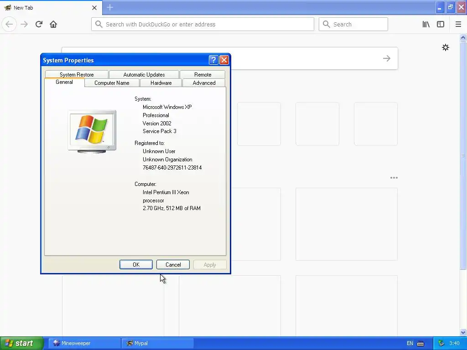Screen dimensions: 467x350
Task: Click the text "Unknown User"
Action: tap(159, 151)
